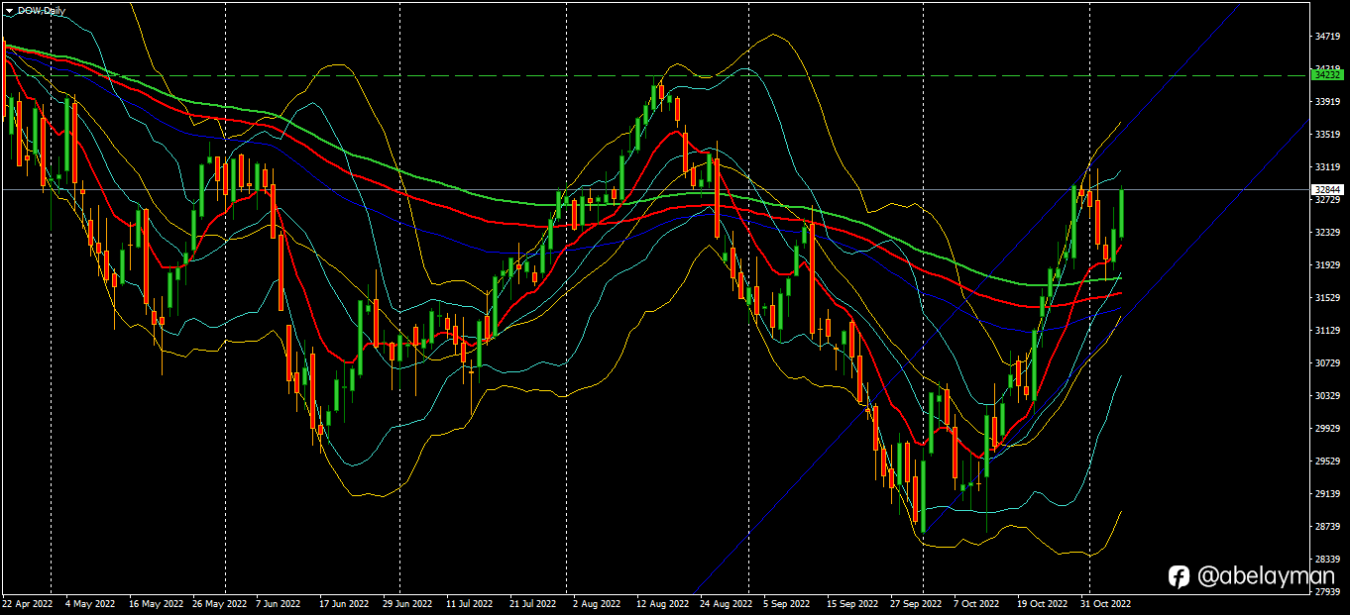Image resolution: width=1350 pixels, height=615 pixels.
Task: Click the 22 Apr 2022 date label
Action: [28, 602]
